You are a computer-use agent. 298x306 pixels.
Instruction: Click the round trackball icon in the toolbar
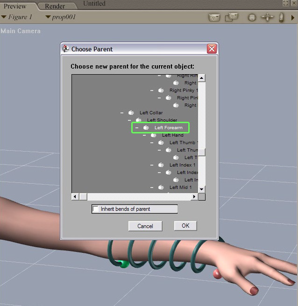pos(252,17)
